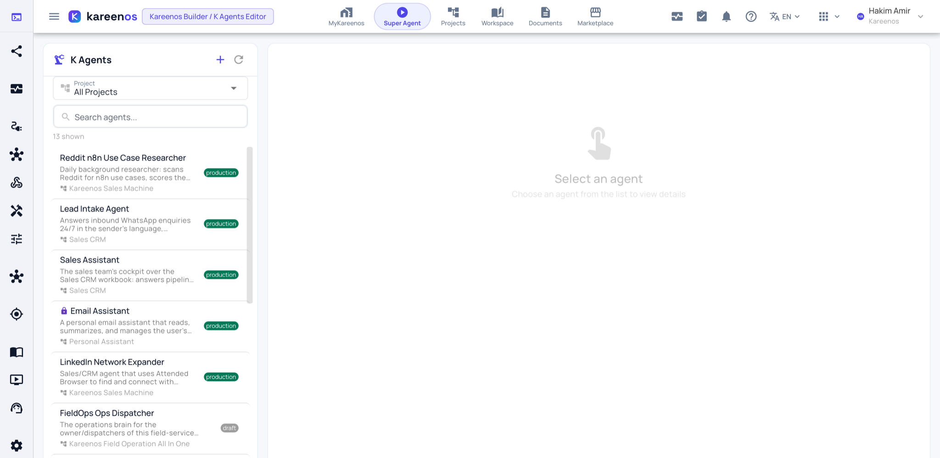Select the FieldOps Ops Dispatcher agent
The image size is (940, 458).
click(x=150, y=428)
